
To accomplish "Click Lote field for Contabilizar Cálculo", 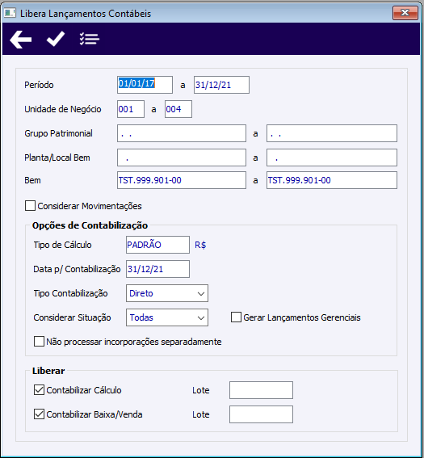I will coord(261,390).
